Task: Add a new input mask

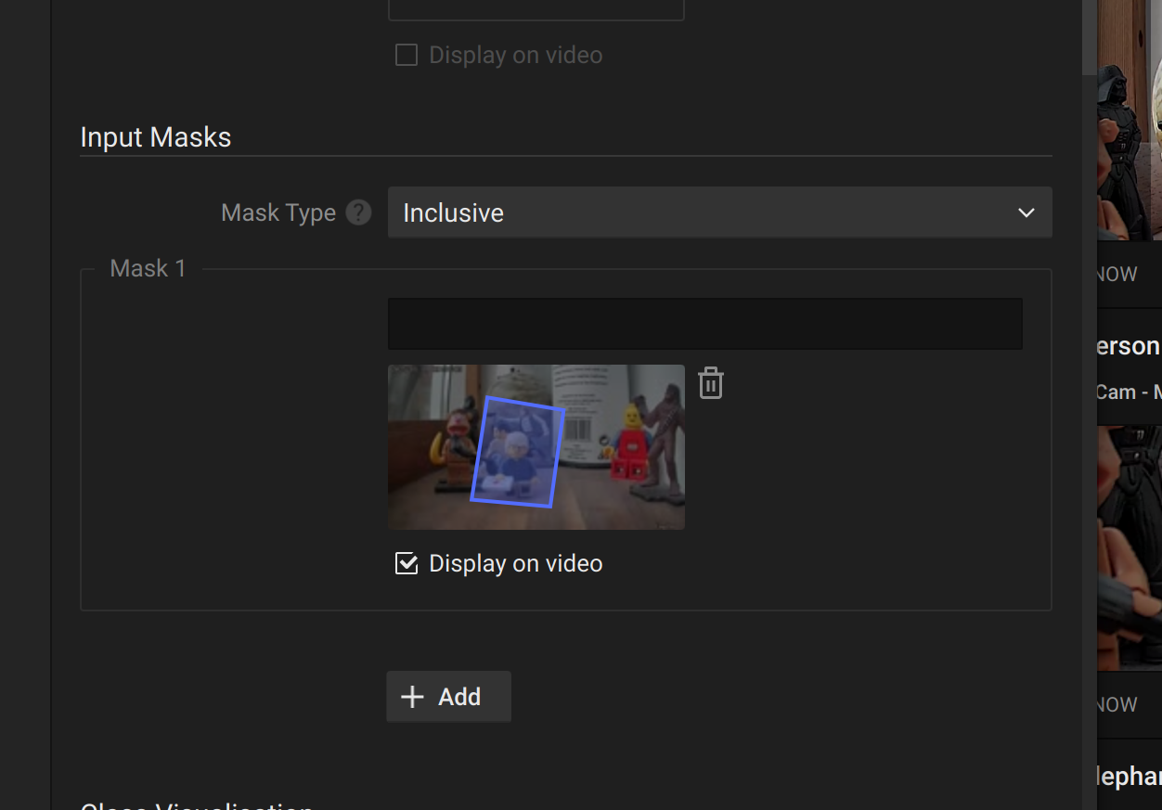Action: (x=448, y=697)
